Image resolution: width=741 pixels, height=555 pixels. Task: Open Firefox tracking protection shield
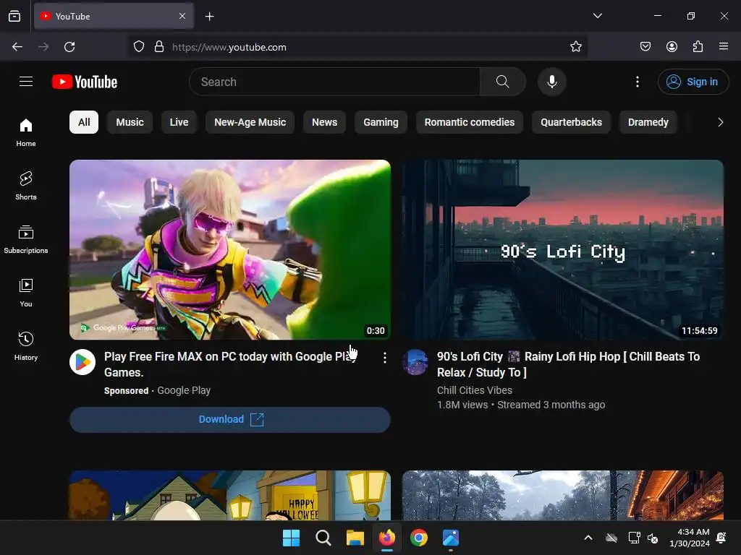[138, 47]
